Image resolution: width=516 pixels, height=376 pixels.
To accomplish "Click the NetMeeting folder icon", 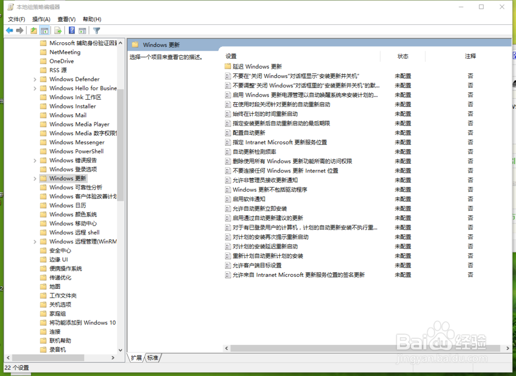I will (43, 52).
